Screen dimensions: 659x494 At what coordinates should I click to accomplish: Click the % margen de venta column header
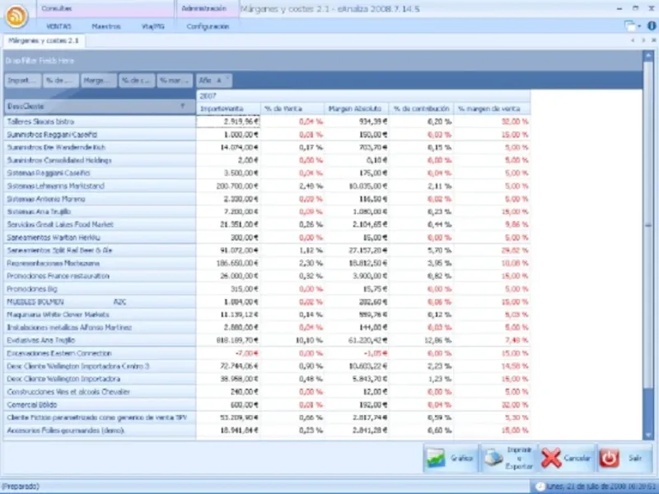[x=492, y=109]
